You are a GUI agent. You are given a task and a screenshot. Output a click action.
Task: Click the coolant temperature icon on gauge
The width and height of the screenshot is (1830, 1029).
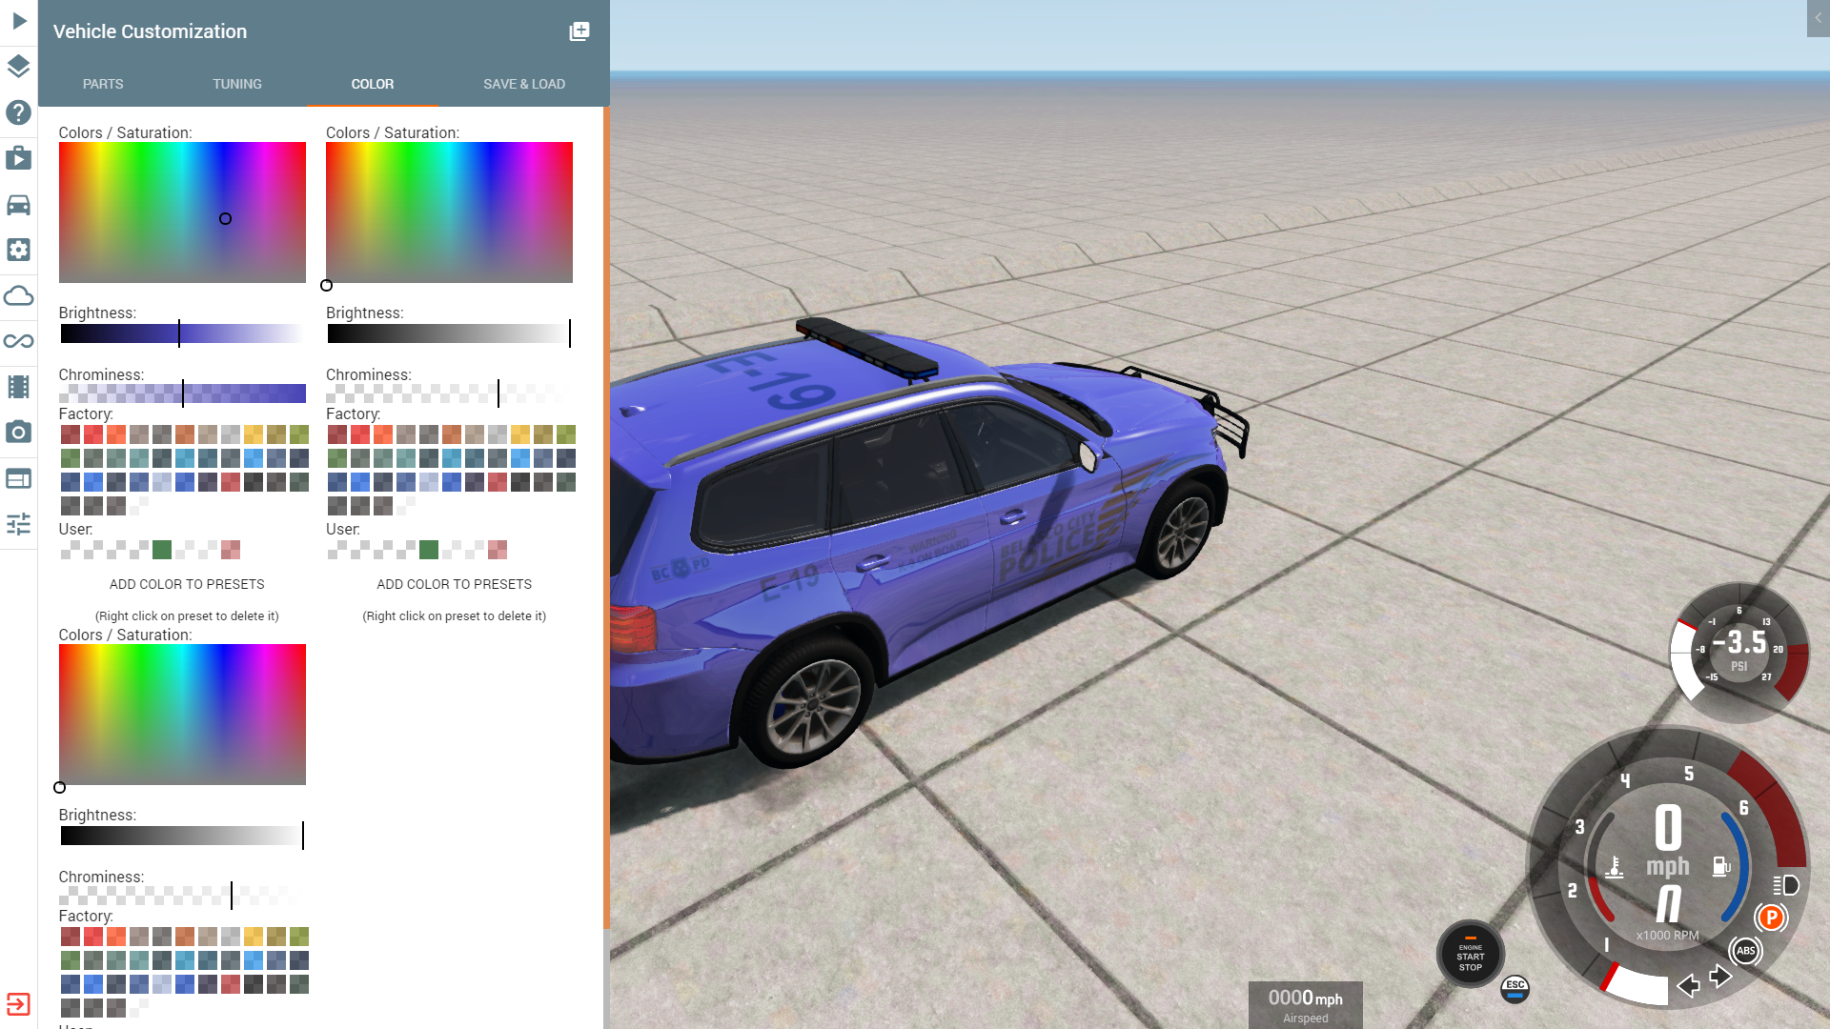point(1614,867)
